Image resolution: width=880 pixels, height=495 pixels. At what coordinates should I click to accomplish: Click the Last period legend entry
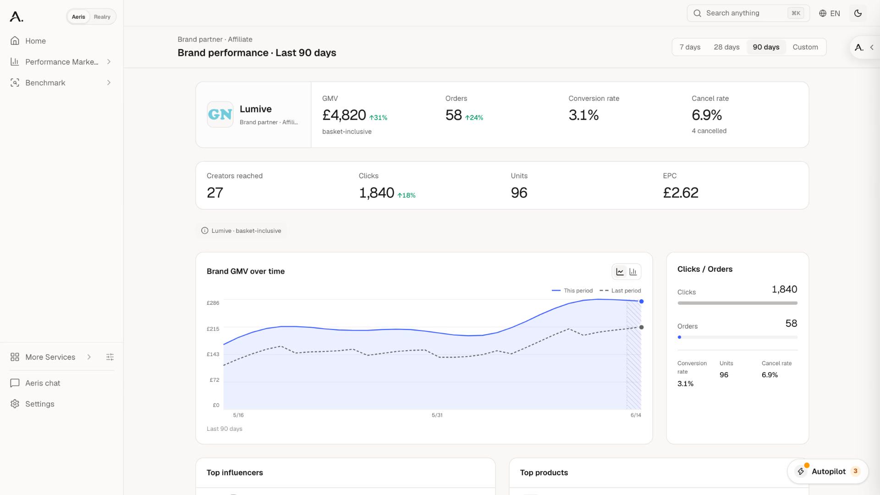pyautogui.click(x=620, y=291)
